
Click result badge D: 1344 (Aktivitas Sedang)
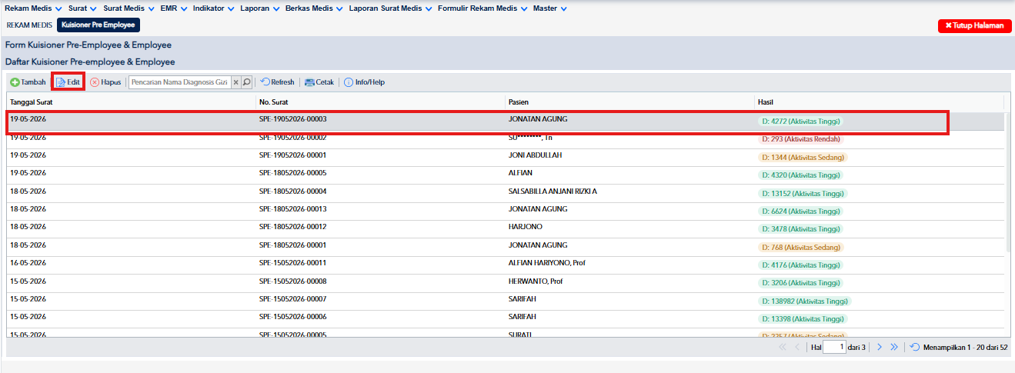[x=802, y=157]
